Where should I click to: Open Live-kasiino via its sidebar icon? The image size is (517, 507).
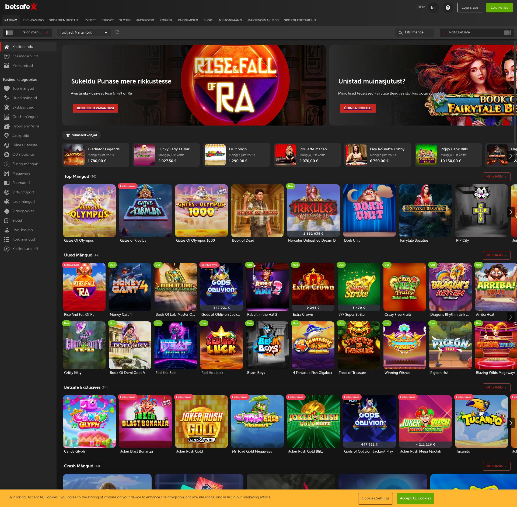[6, 230]
